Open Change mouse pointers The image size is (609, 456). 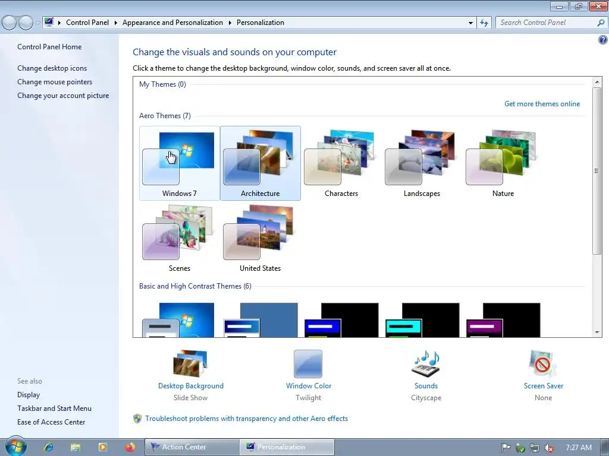pos(55,82)
